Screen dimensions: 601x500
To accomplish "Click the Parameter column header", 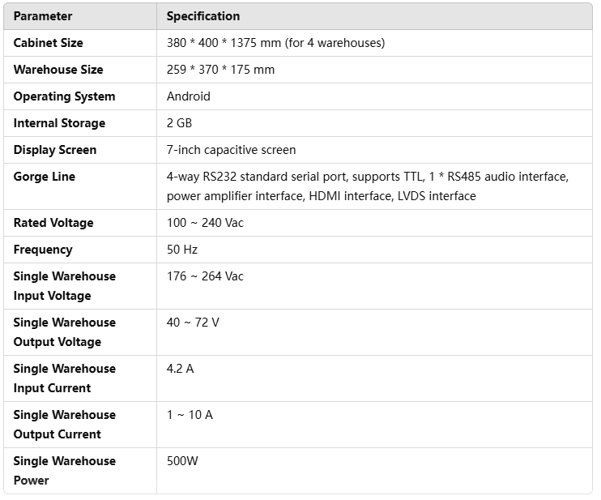I will (x=43, y=16).
